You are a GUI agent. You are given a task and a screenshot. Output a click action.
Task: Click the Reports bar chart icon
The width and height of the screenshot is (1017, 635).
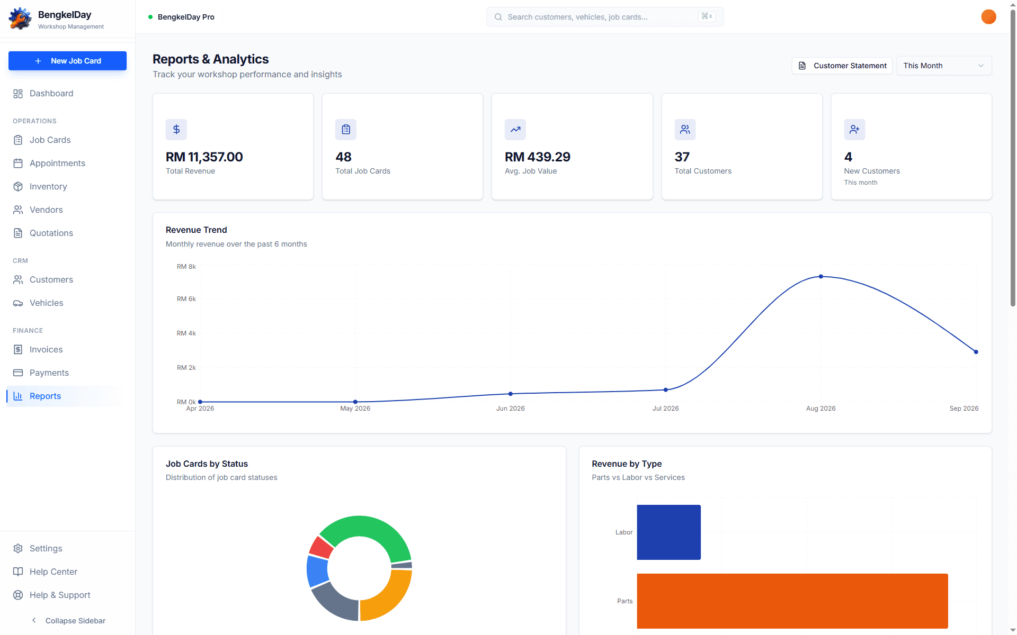(x=18, y=396)
